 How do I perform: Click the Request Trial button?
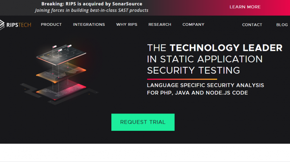[143, 122]
